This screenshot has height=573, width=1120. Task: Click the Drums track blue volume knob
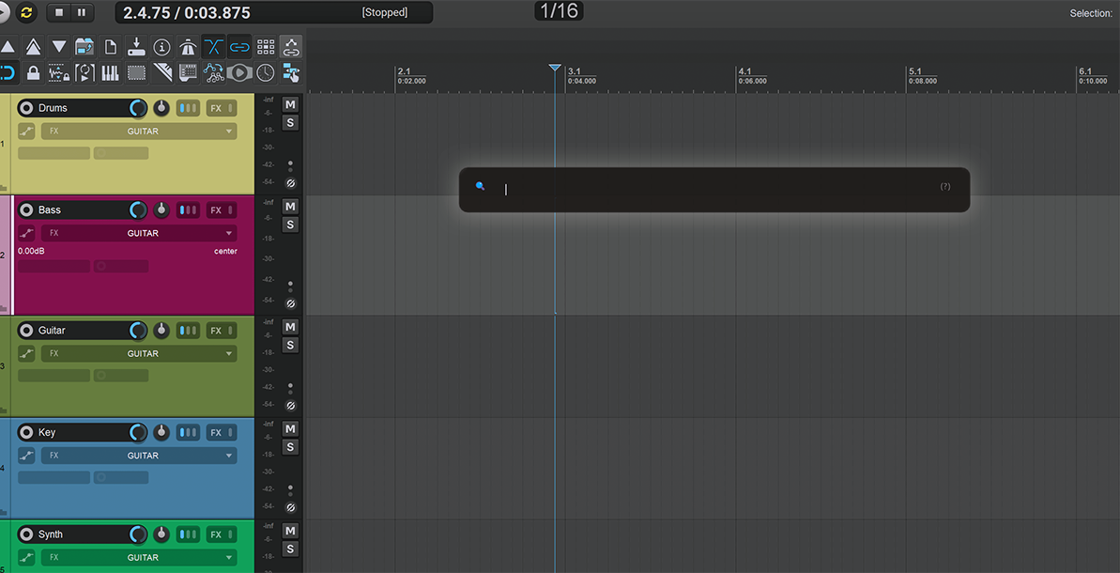point(138,109)
